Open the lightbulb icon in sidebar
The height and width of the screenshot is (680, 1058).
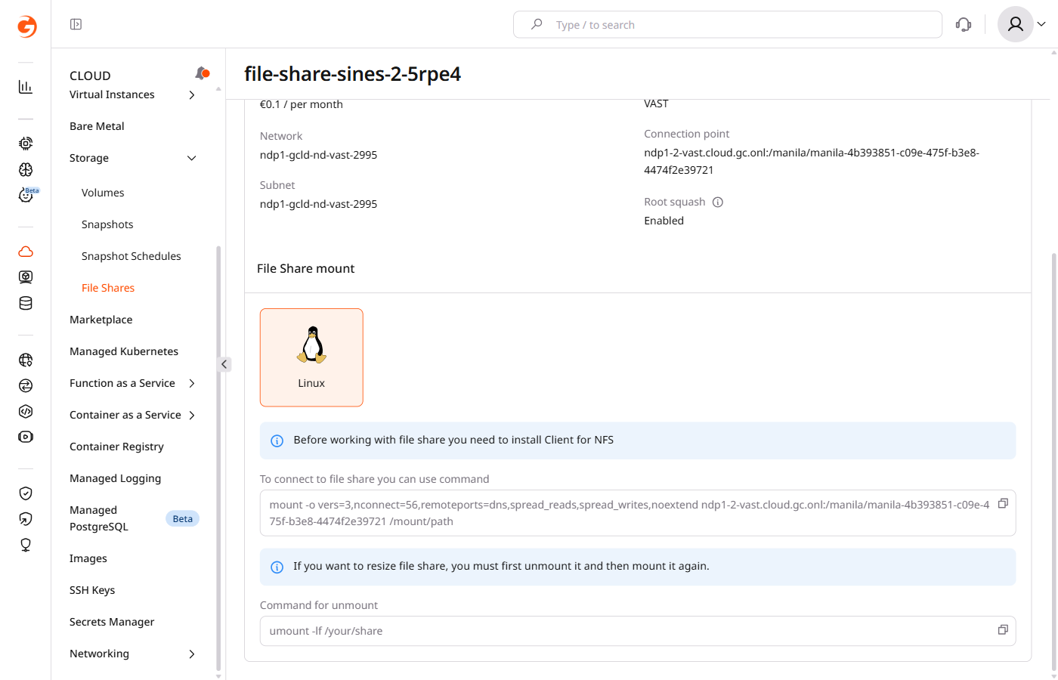point(26,545)
